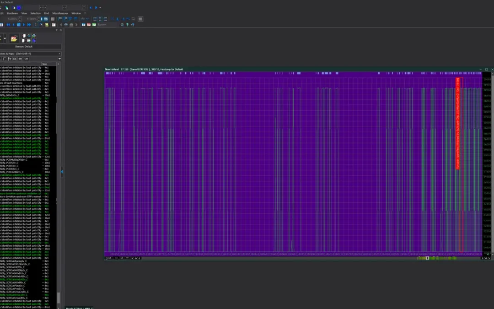Click the blue back arrow in top toolbar
The image size is (494, 309).
point(91,8)
